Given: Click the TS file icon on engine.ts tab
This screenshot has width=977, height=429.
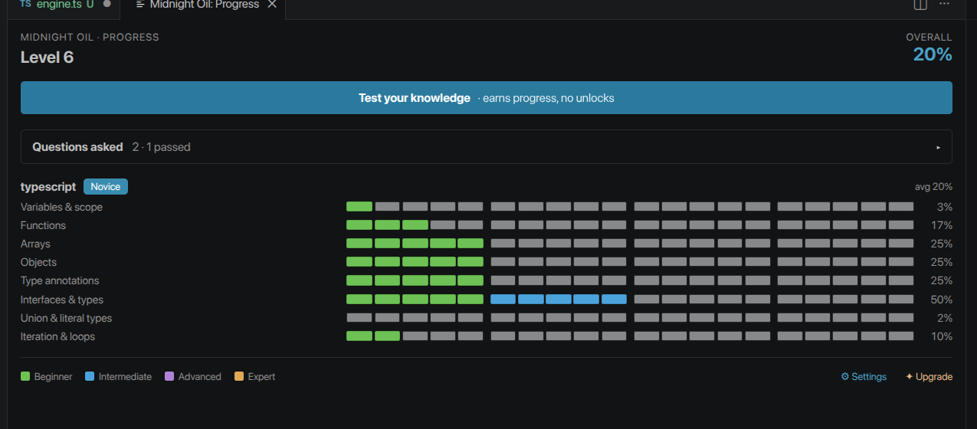Looking at the screenshot, I should (25, 4).
